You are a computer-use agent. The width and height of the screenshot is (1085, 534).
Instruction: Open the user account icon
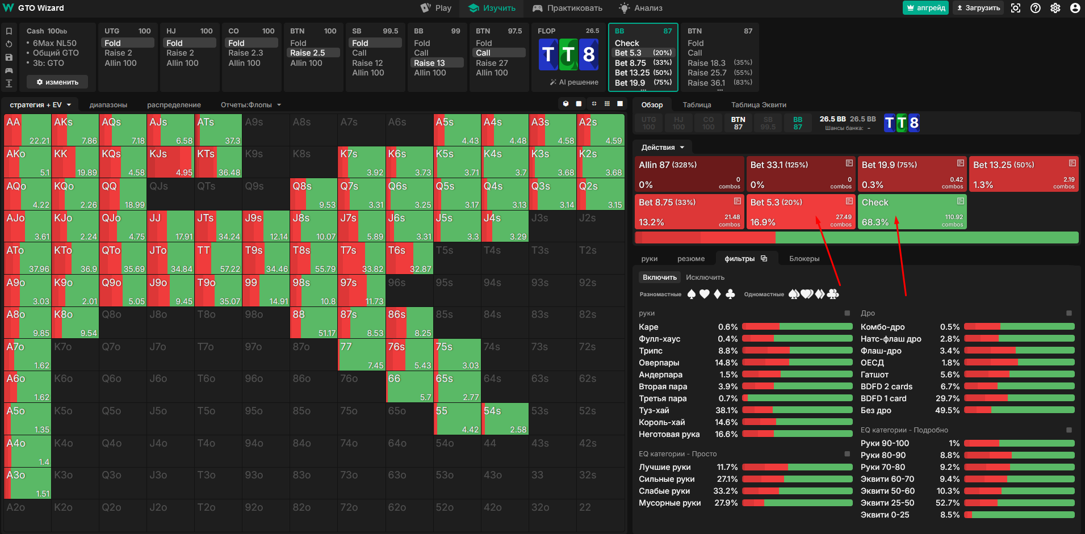(1075, 8)
